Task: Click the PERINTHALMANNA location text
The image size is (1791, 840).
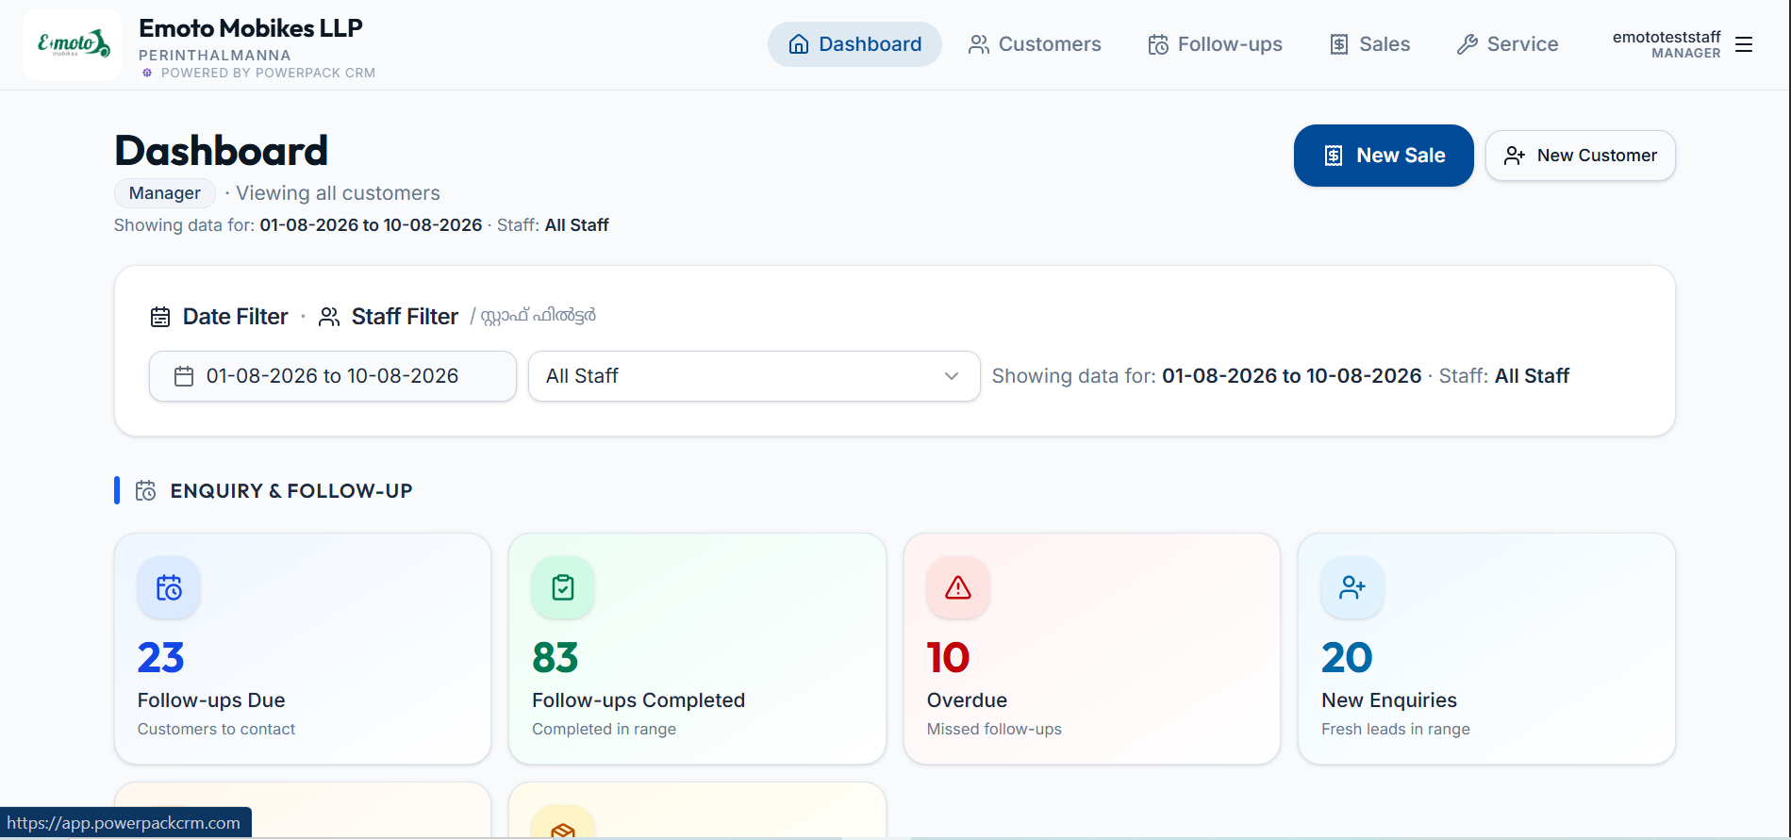Action: tap(215, 56)
